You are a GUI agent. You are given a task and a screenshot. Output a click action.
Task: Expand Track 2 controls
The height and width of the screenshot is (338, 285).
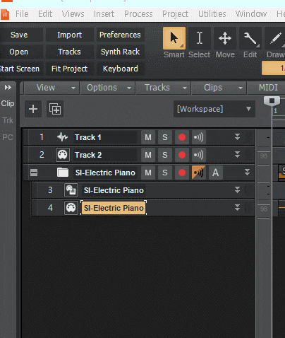coord(238,155)
